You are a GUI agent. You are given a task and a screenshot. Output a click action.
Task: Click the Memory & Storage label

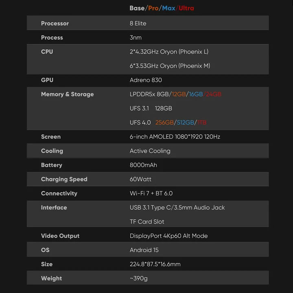[67, 94]
